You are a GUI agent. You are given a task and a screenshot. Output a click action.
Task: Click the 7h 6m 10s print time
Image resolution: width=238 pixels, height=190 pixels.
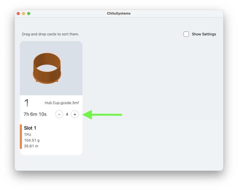coord(35,114)
